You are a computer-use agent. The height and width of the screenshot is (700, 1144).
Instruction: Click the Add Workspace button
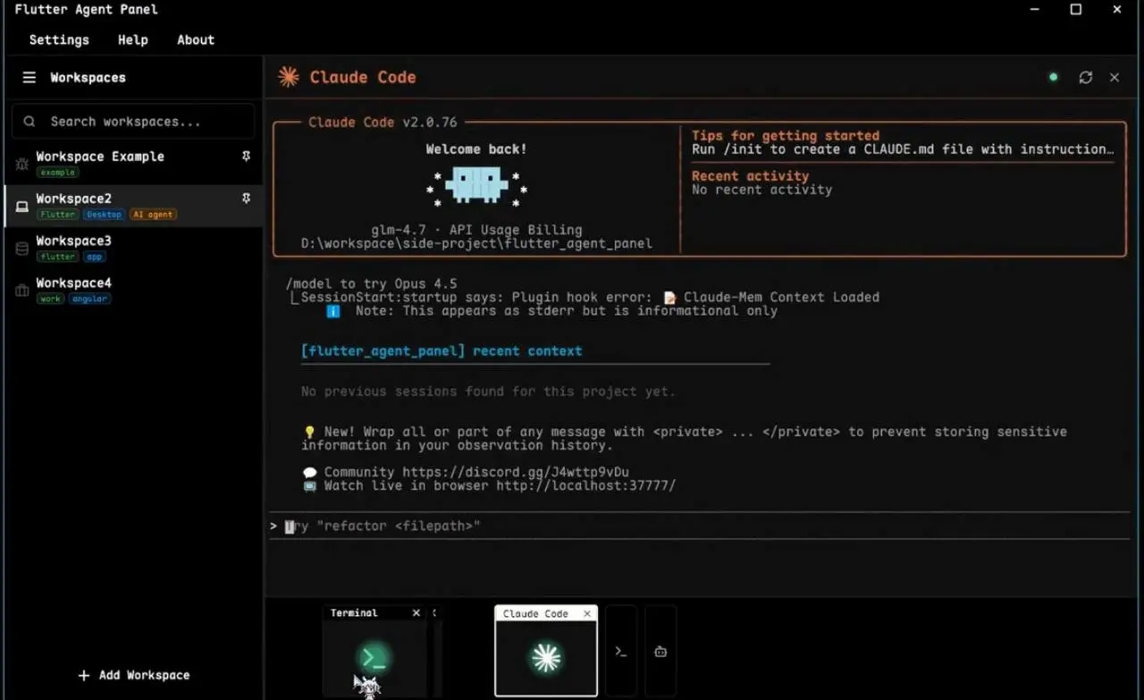coord(134,675)
